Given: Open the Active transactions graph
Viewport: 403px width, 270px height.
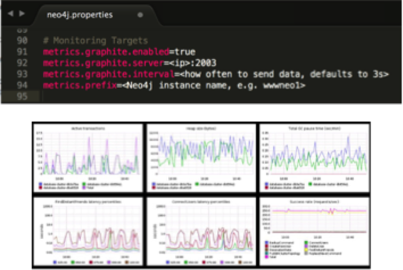Looking at the screenshot, I should click(x=88, y=158).
